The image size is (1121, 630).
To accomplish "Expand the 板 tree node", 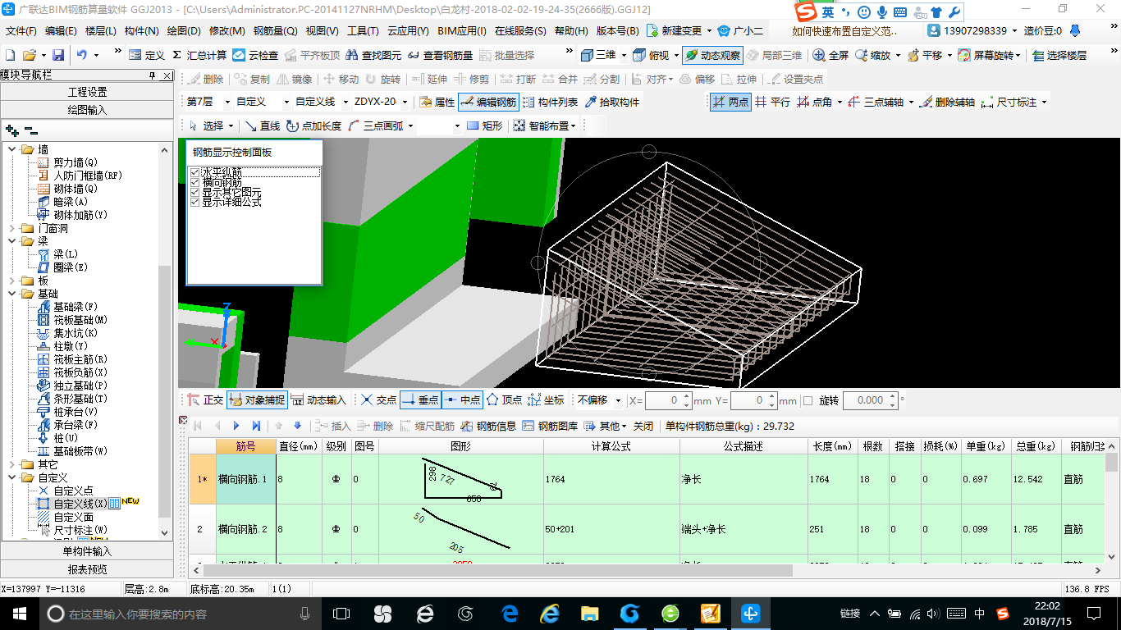I will click(x=12, y=281).
